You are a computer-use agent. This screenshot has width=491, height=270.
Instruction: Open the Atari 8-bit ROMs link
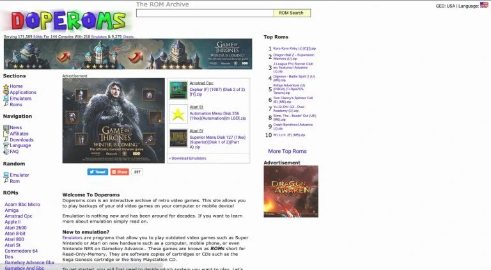click(15, 234)
